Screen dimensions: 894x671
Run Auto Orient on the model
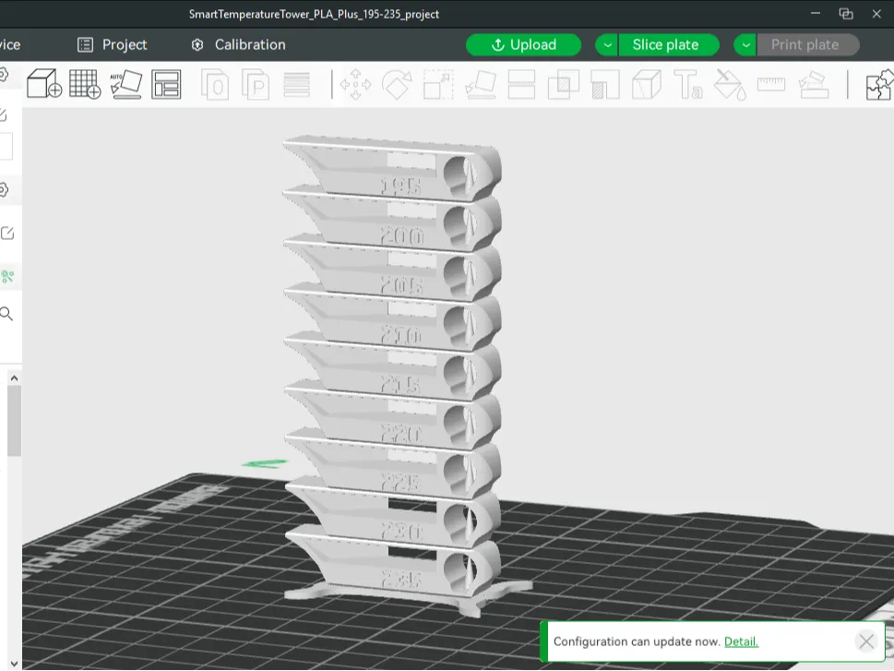pos(126,85)
